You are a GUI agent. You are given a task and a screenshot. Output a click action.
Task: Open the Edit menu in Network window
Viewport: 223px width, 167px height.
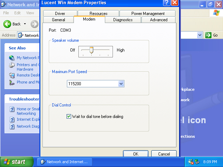pos(17,13)
